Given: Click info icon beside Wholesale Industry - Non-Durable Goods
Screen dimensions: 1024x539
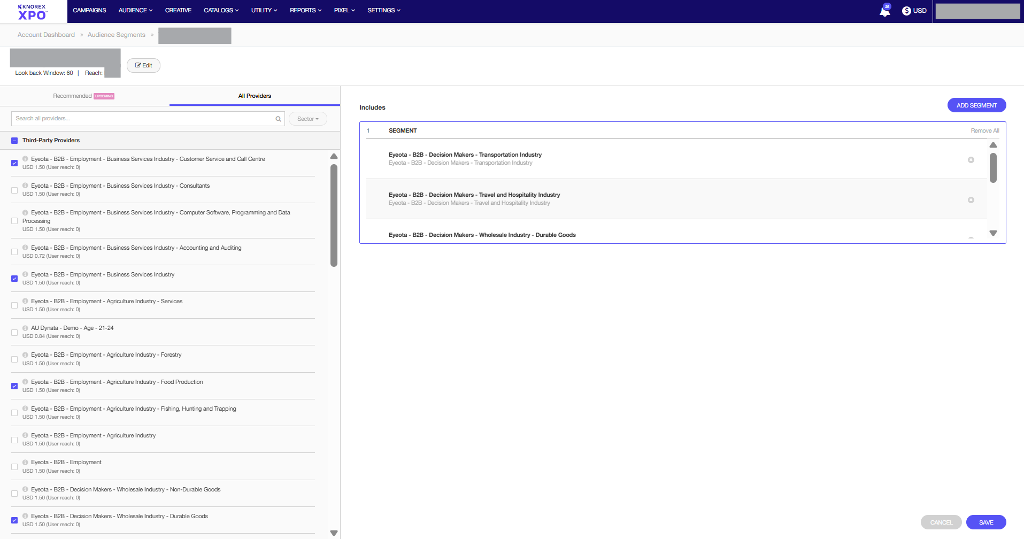Looking at the screenshot, I should click(x=25, y=489).
